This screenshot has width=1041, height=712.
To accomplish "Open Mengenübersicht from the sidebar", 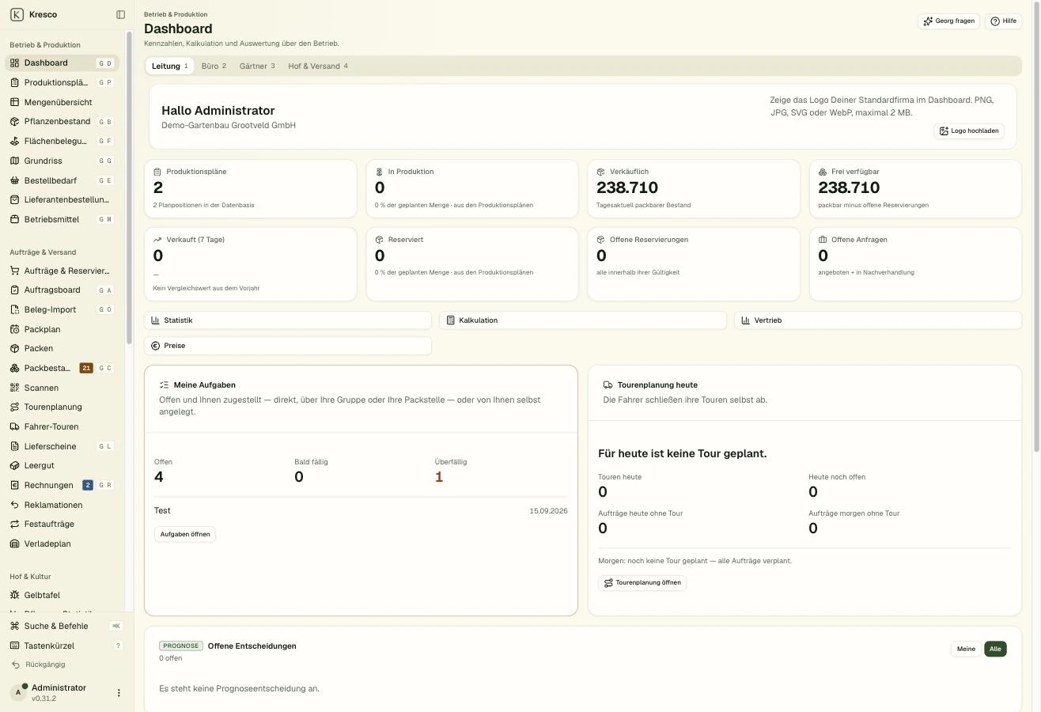I will click(x=62, y=102).
